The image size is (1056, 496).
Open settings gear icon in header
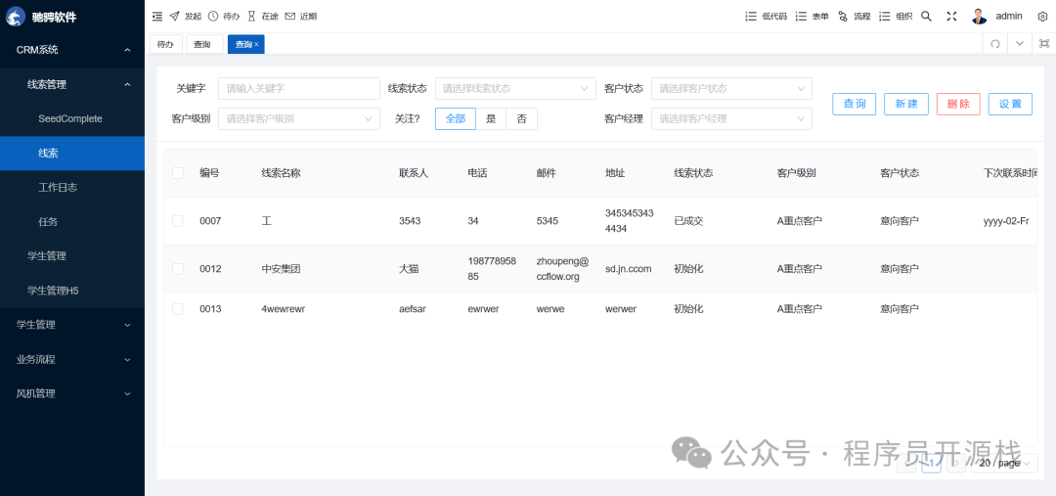[1042, 17]
